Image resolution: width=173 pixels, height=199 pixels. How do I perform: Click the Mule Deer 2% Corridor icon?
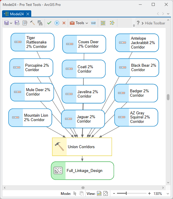pos(17,92)
